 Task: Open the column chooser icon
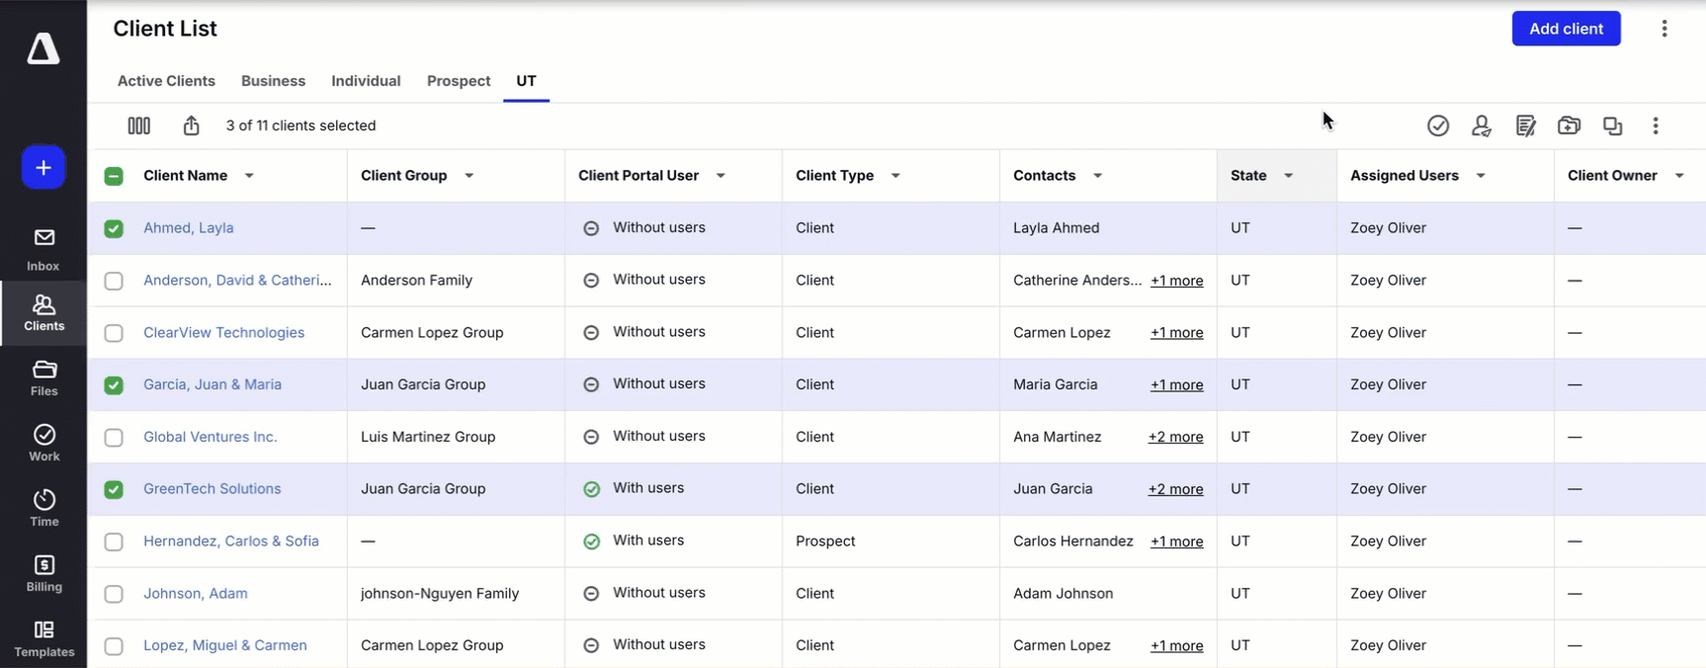pos(138,125)
